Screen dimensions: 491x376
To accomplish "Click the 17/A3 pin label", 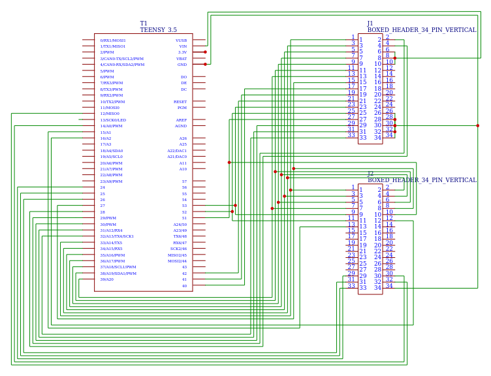I will [x=106, y=144].
